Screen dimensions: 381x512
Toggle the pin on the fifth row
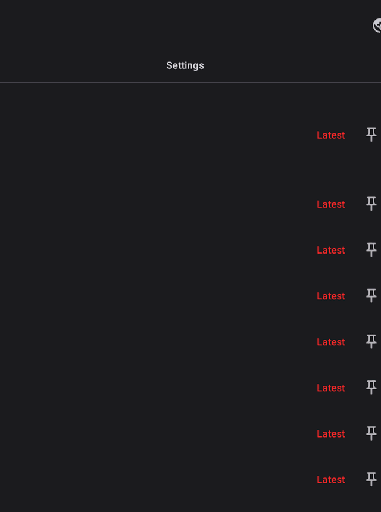click(371, 342)
